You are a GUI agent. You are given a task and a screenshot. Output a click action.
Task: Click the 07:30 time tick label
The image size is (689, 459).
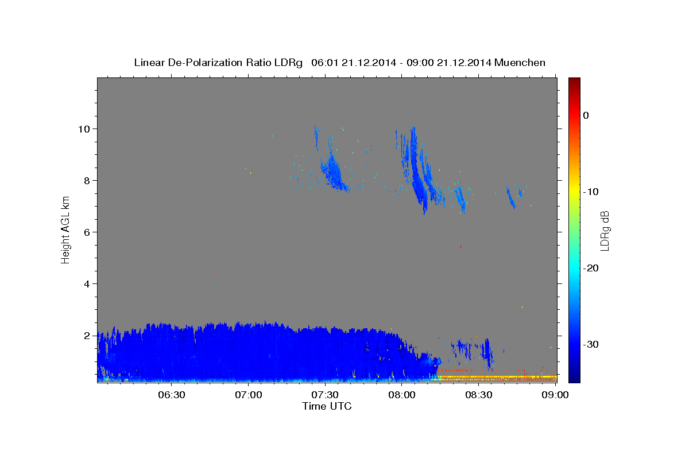pyautogui.click(x=325, y=395)
